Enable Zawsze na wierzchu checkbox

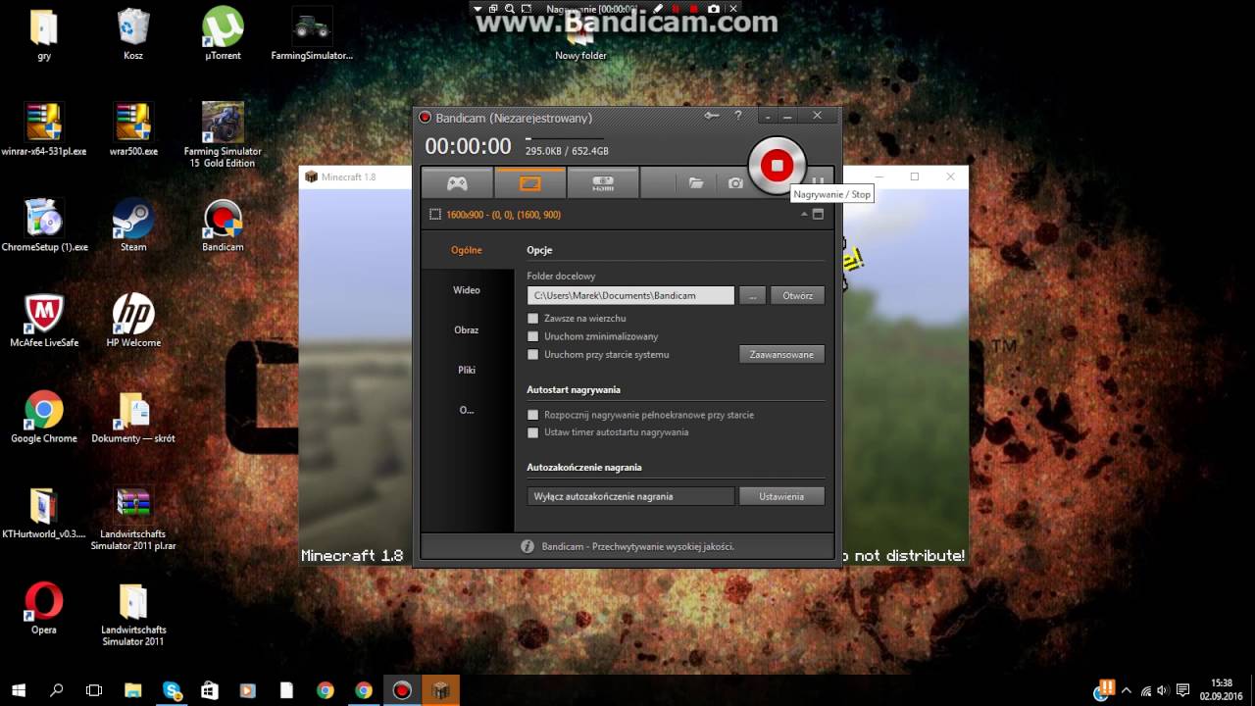click(533, 319)
